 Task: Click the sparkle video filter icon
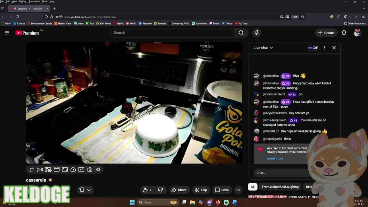81,170
